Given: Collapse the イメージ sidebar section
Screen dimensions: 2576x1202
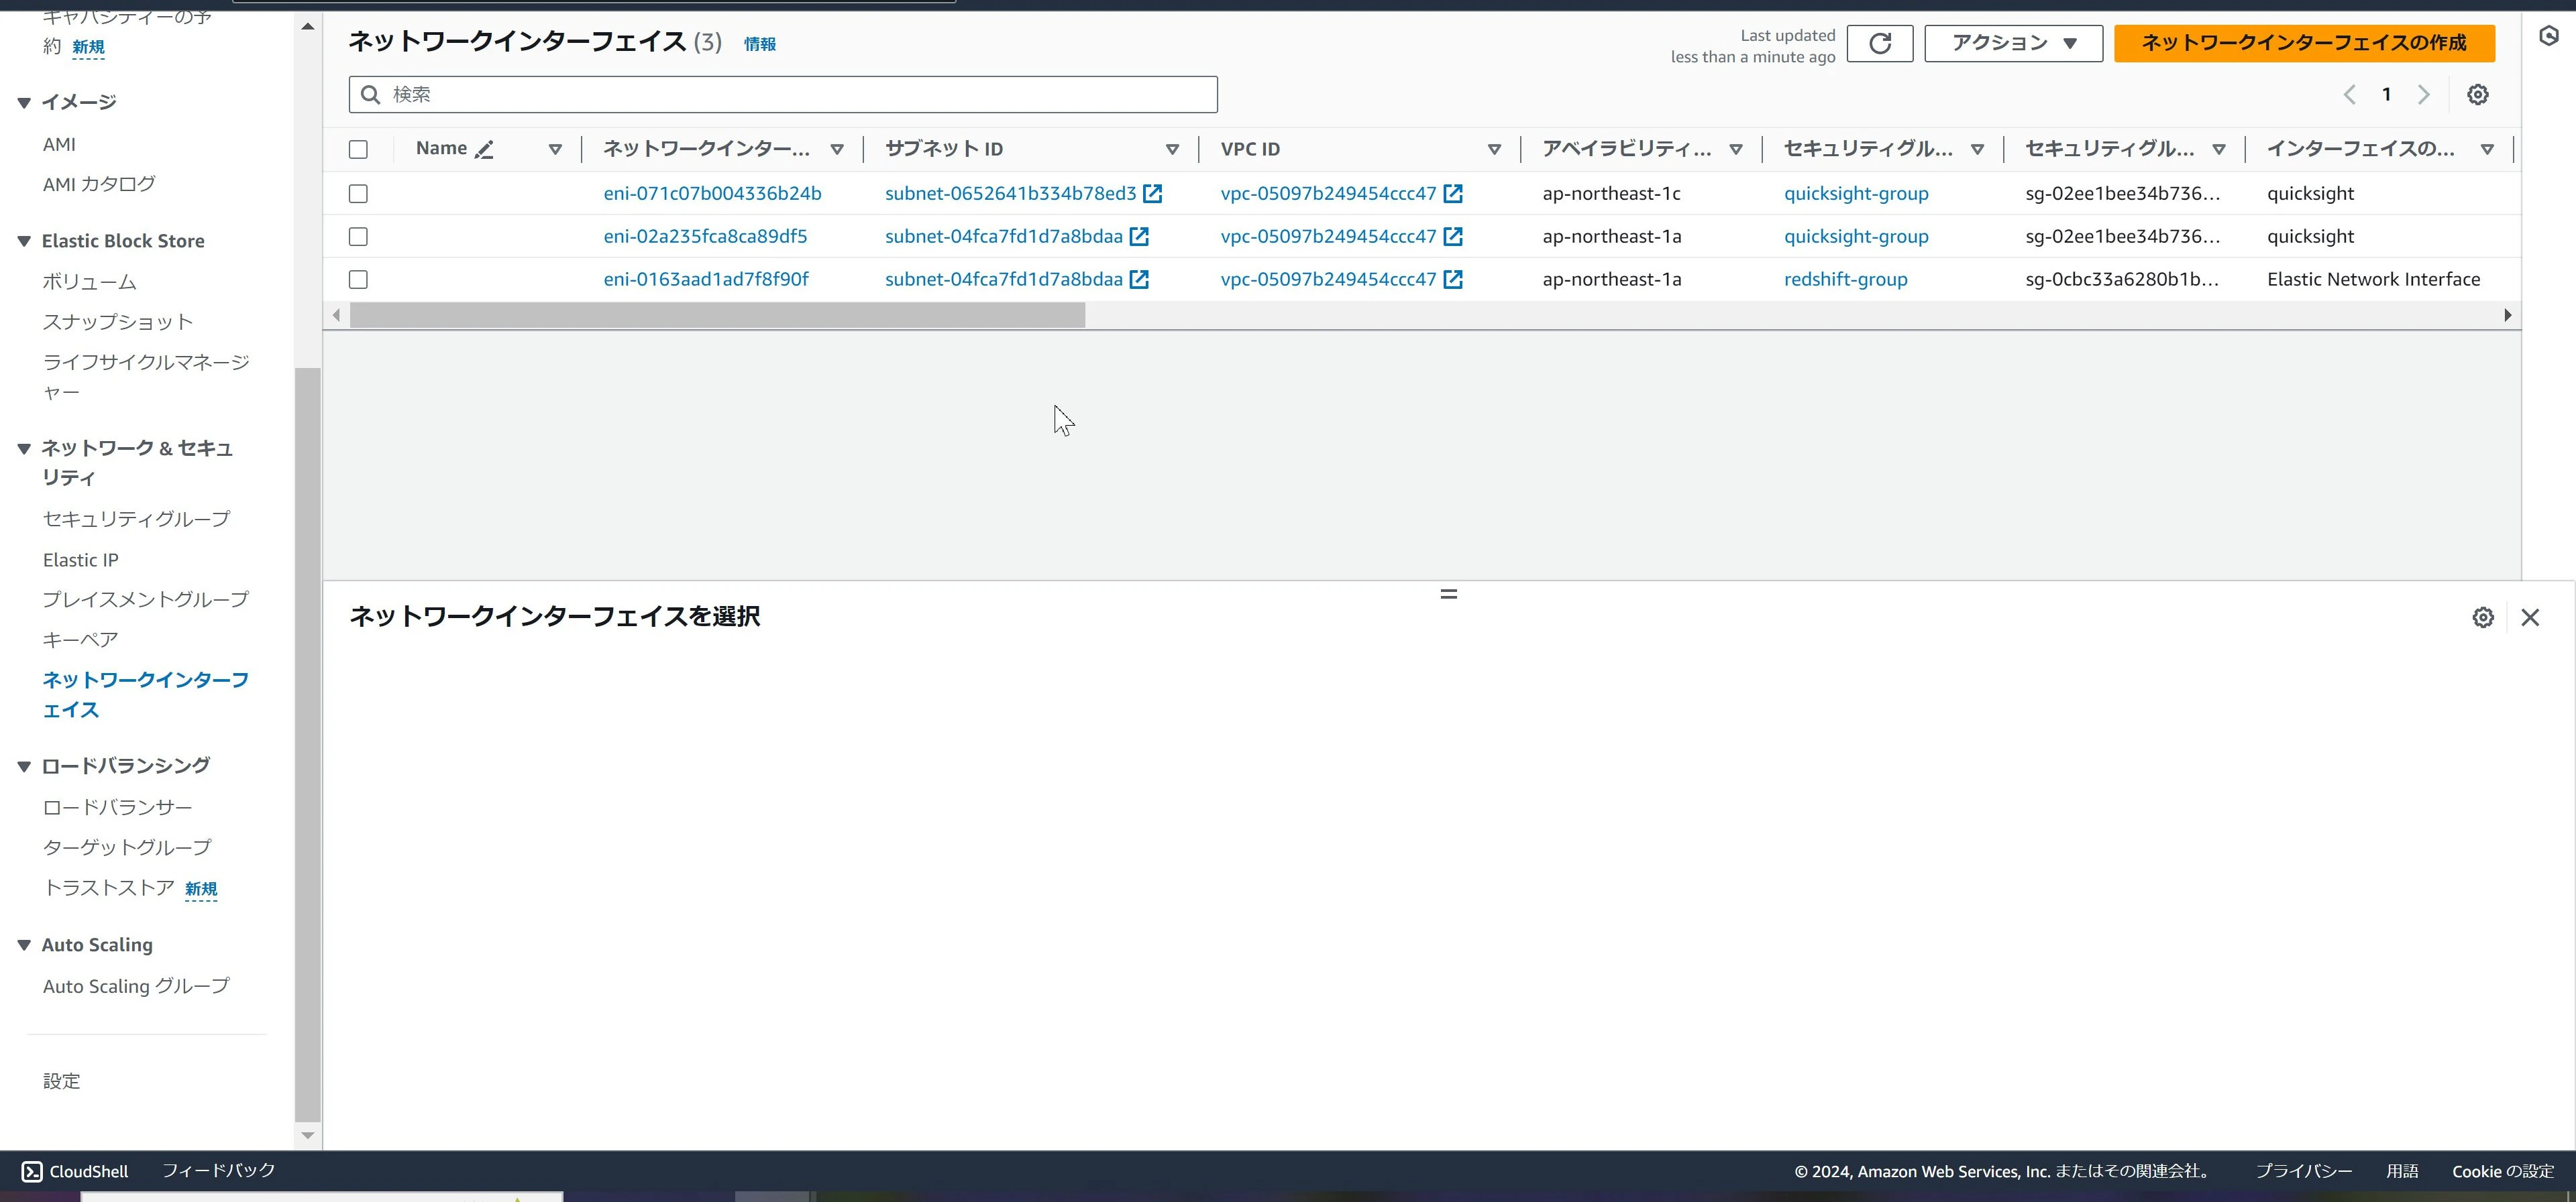Looking at the screenshot, I should [24, 103].
